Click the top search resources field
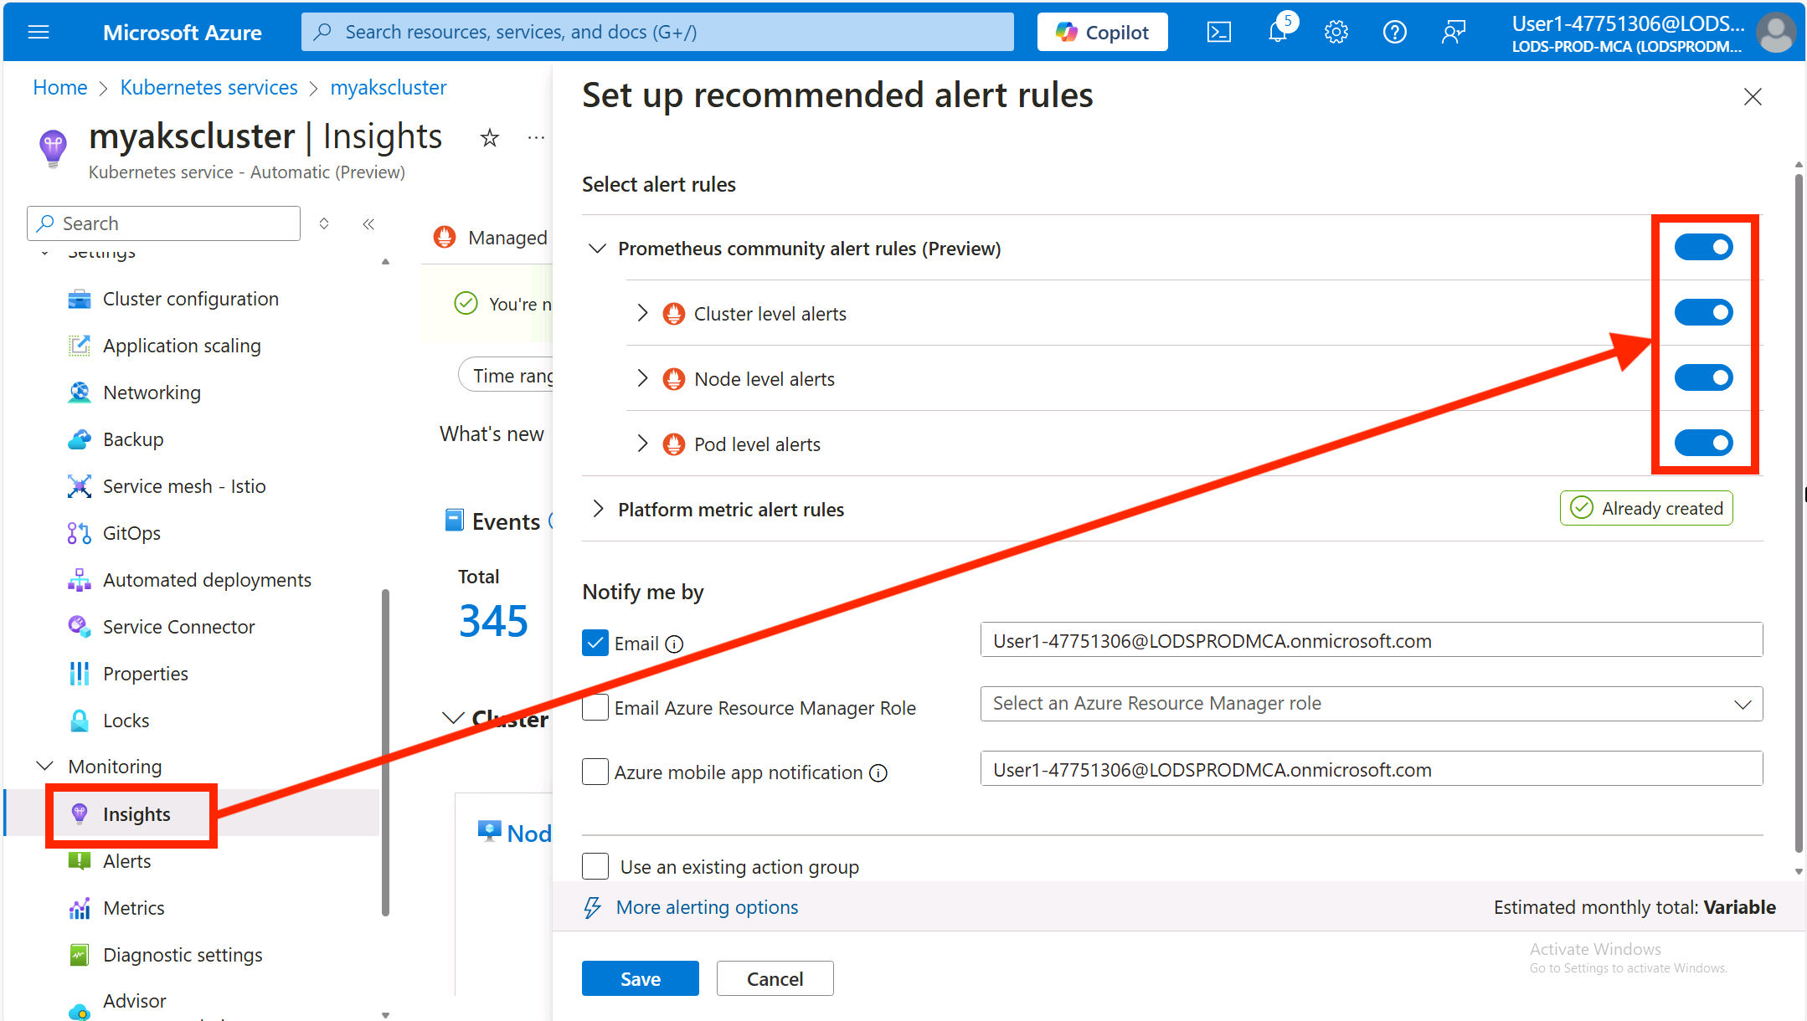The image size is (1807, 1021). pos(657,32)
